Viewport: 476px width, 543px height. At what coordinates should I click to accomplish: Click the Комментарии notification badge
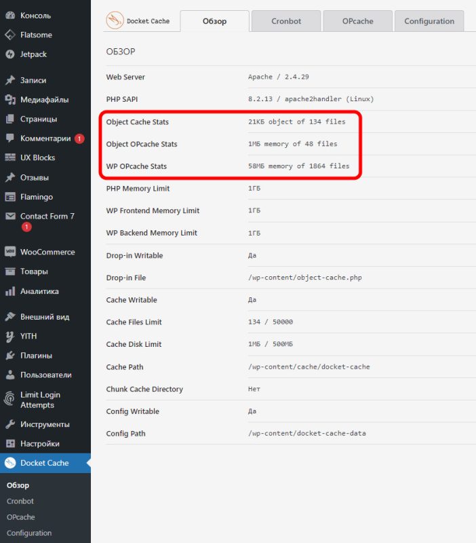click(x=79, y=138)
